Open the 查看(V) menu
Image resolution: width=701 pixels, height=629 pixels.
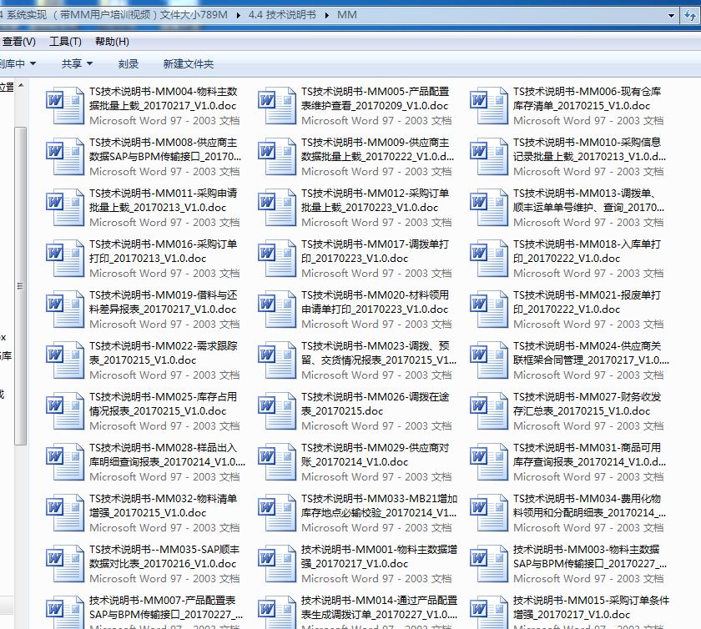pyautogui.click(x=18, y=42)
